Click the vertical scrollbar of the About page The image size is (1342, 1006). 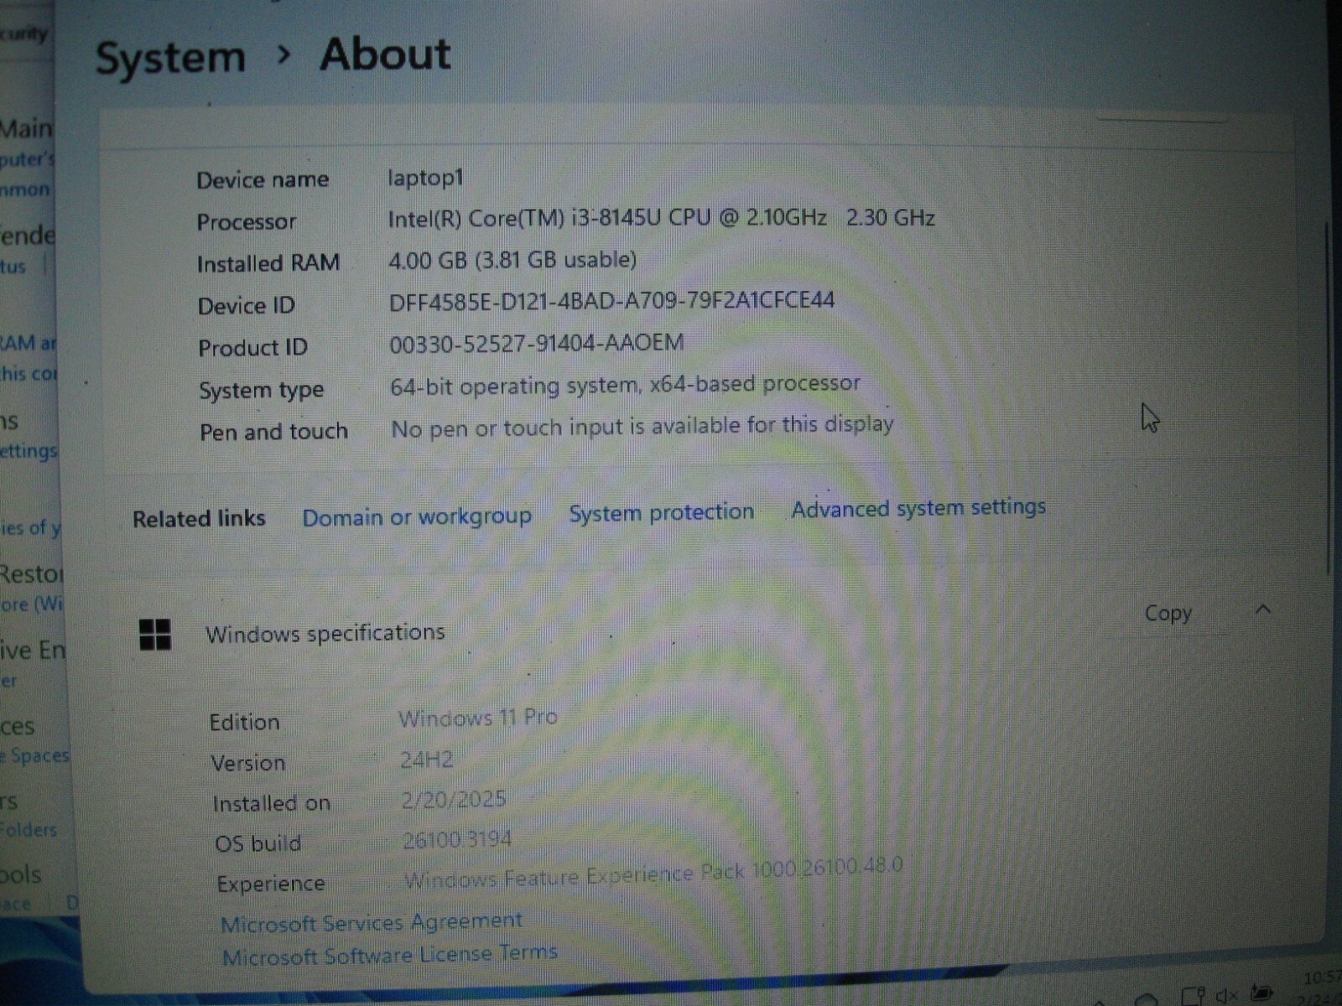tap(1328, 398)
